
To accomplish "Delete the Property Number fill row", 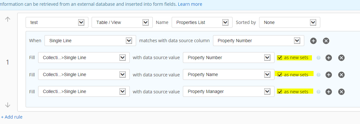I will pyautogui.click(x=341, y=58).
